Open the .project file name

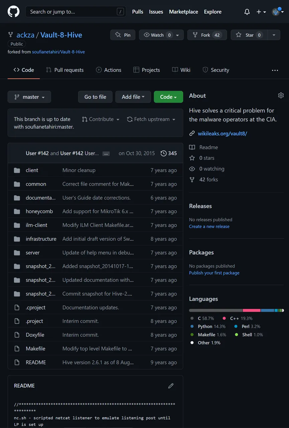(34, 321)
